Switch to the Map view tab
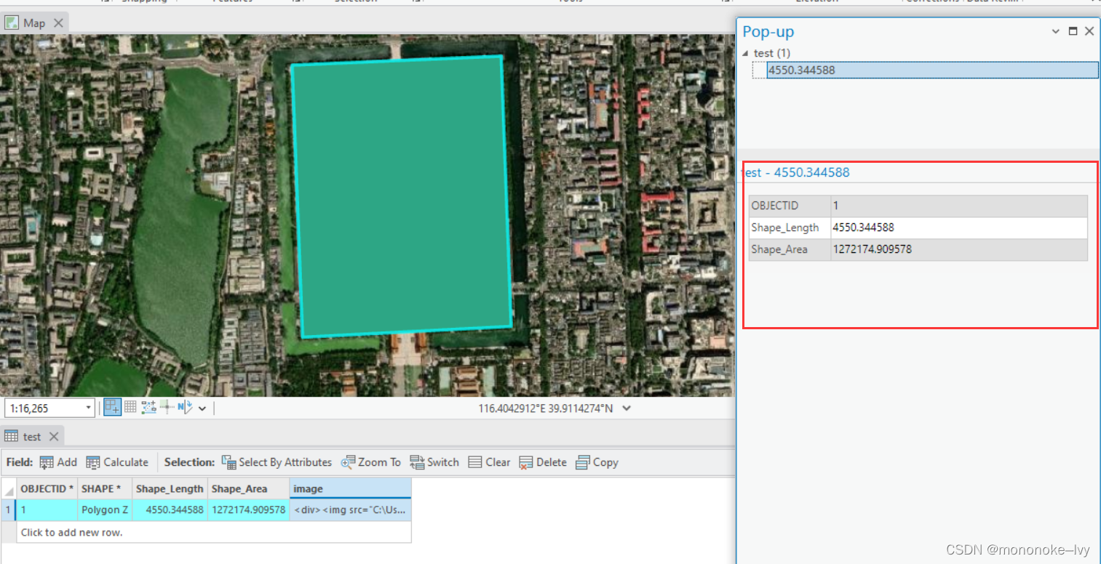The width and height of the screenshot is (1101, 564). (x=34, y=23)
